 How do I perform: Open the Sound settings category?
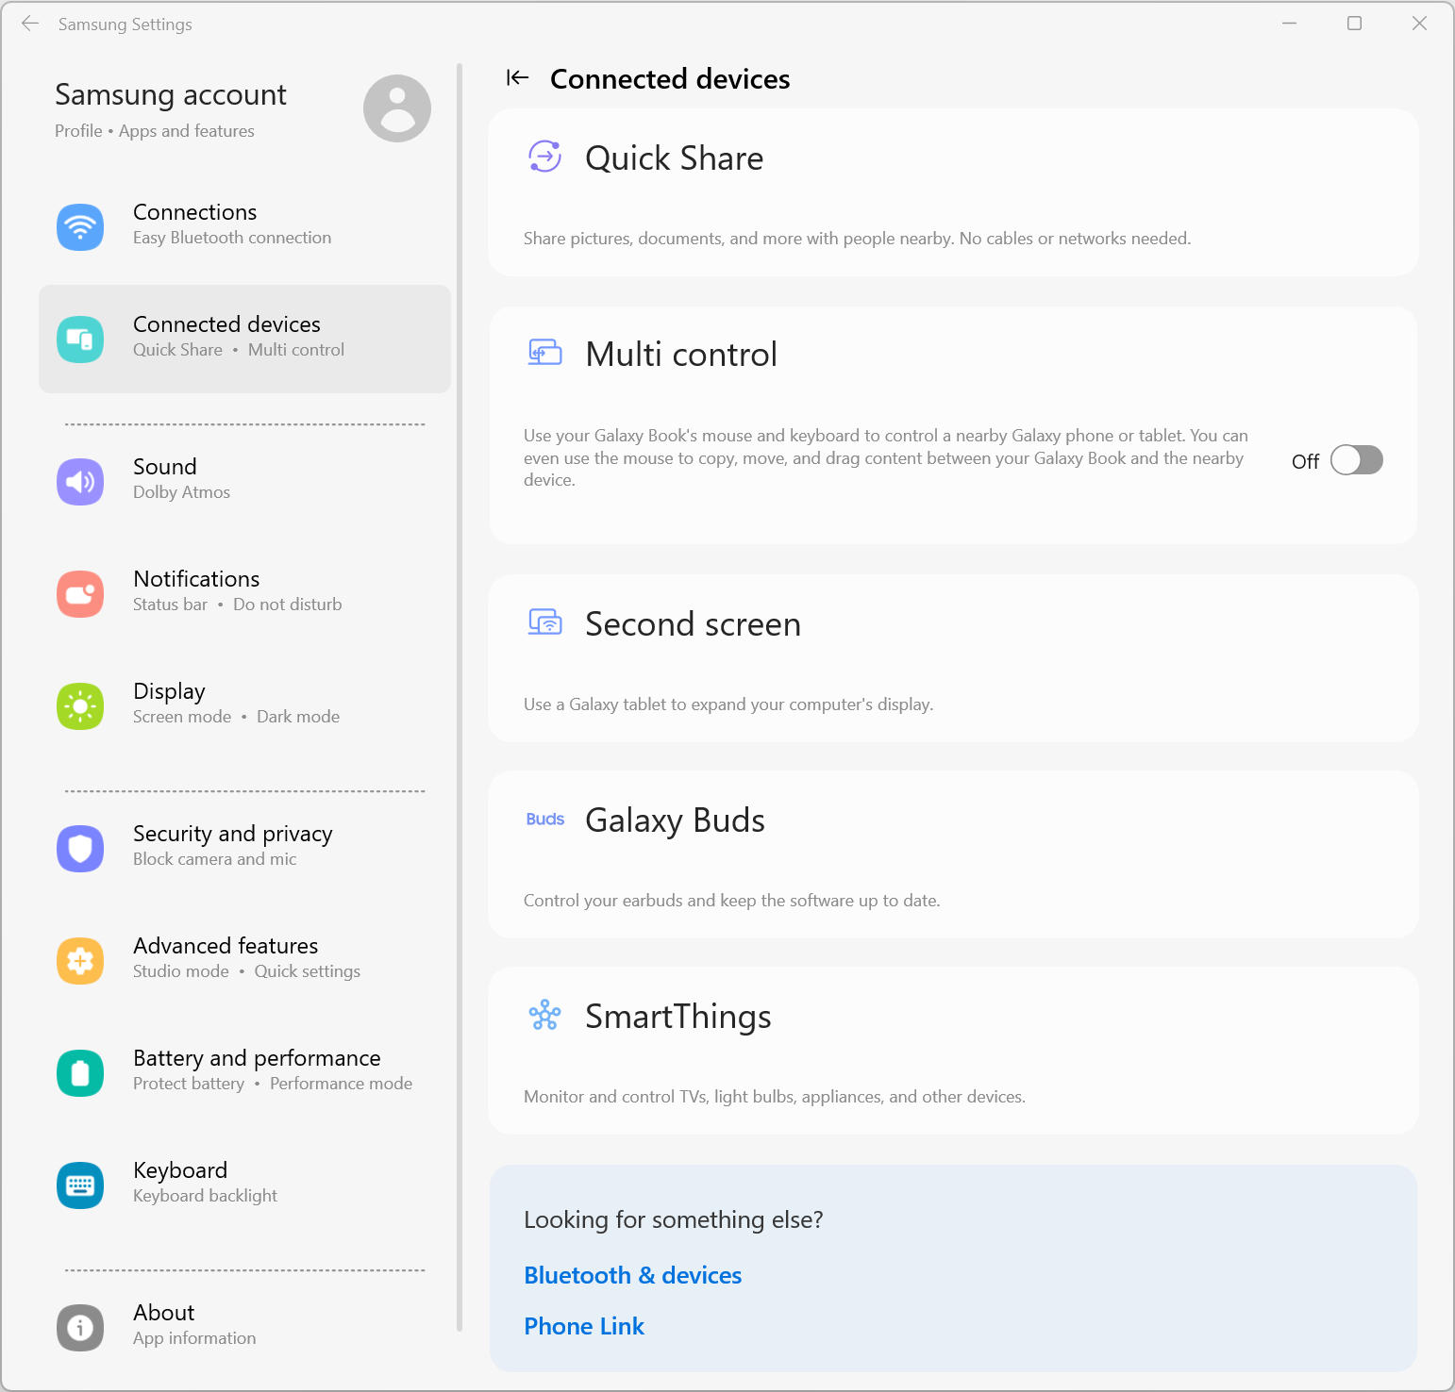click(245, 482)
